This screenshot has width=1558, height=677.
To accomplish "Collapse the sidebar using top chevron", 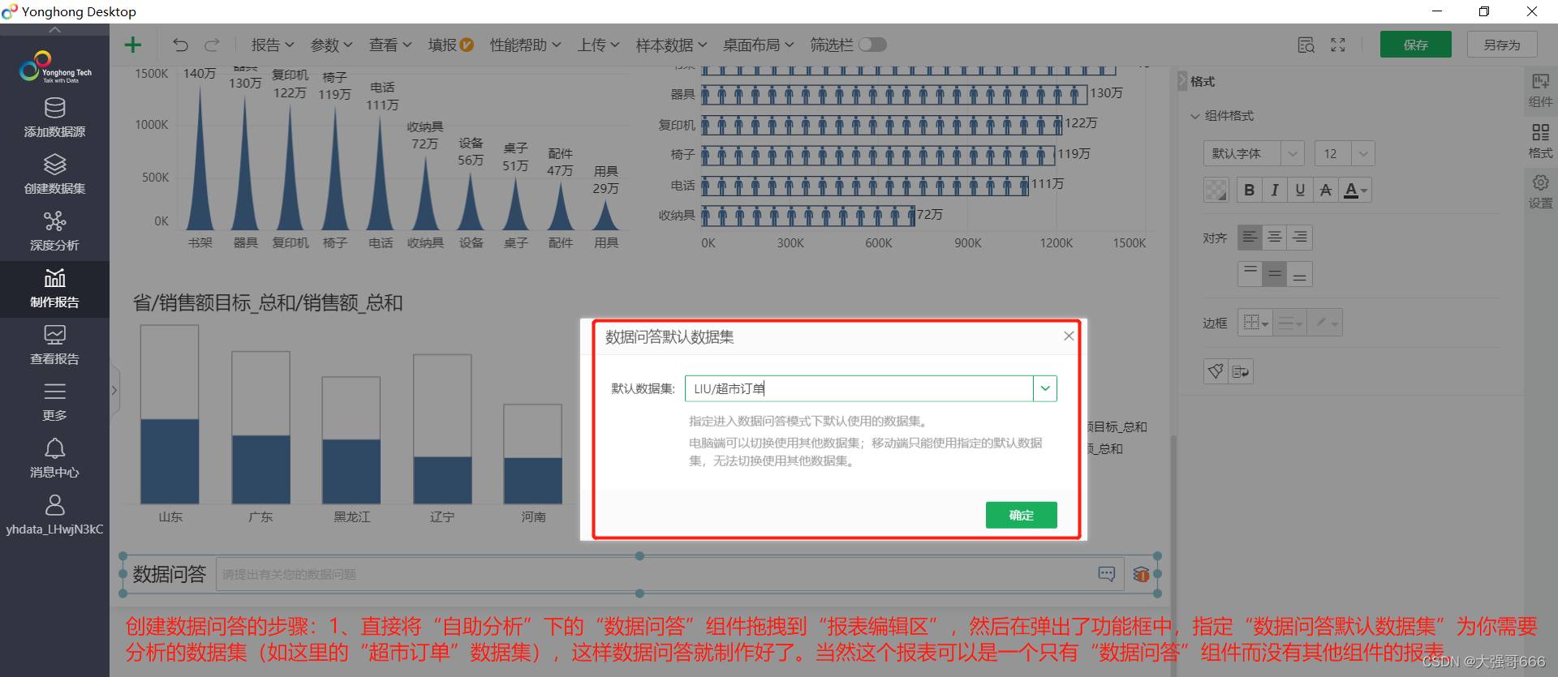I will click(54, 29).
